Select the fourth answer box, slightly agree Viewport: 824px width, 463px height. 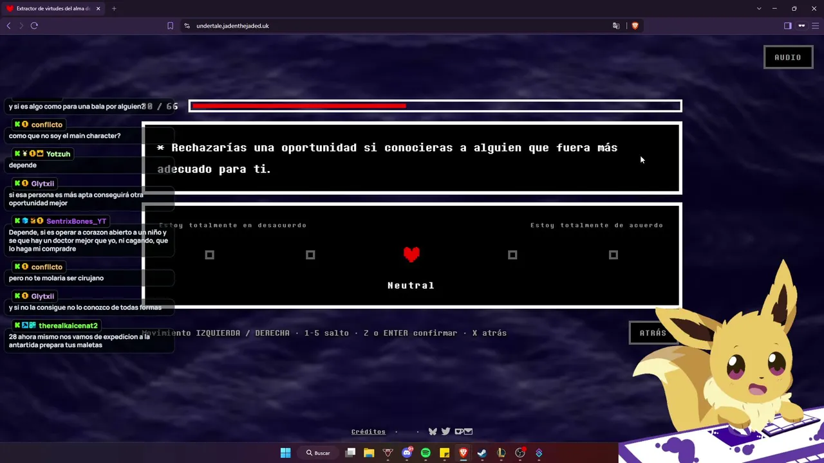pos(512,255)
